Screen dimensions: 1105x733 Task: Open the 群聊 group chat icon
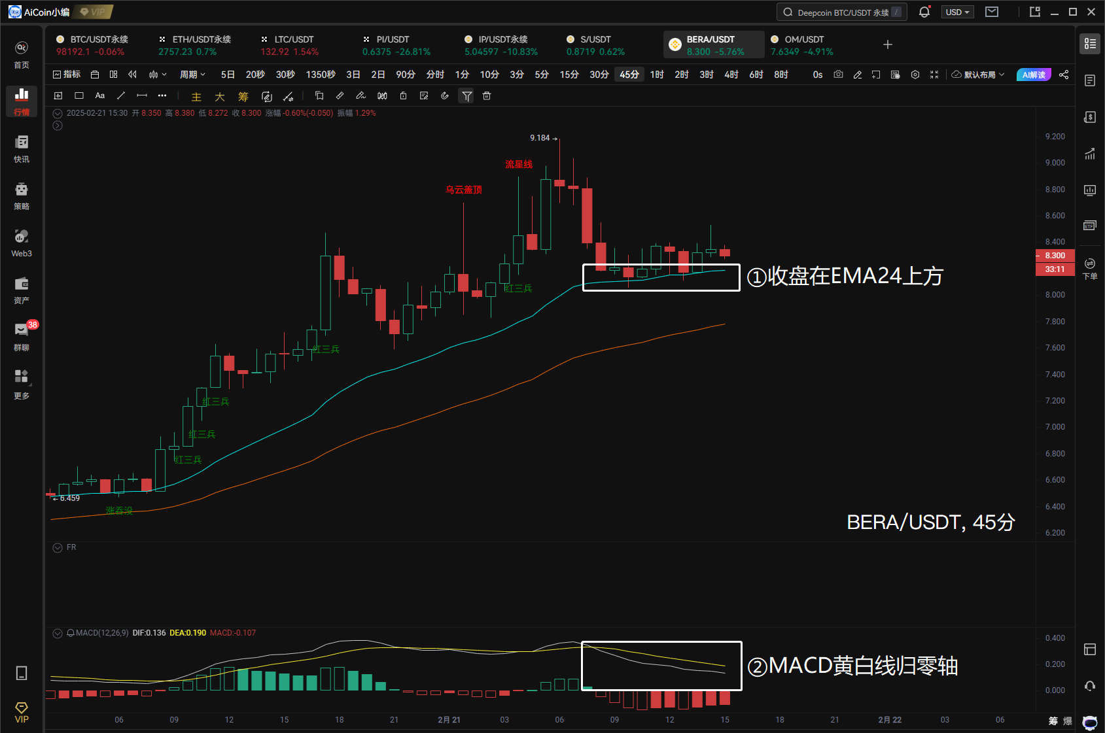(x=22, y=337)
